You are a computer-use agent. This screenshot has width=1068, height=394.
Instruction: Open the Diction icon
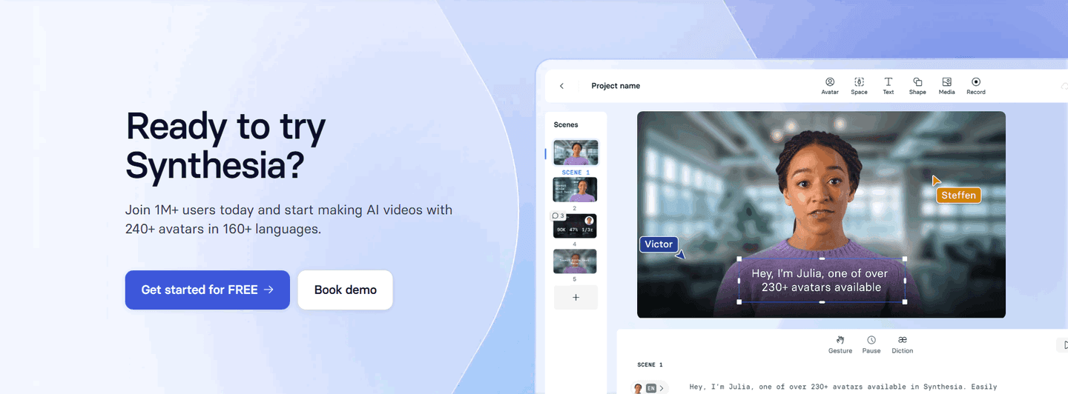(x=903, y=344)
